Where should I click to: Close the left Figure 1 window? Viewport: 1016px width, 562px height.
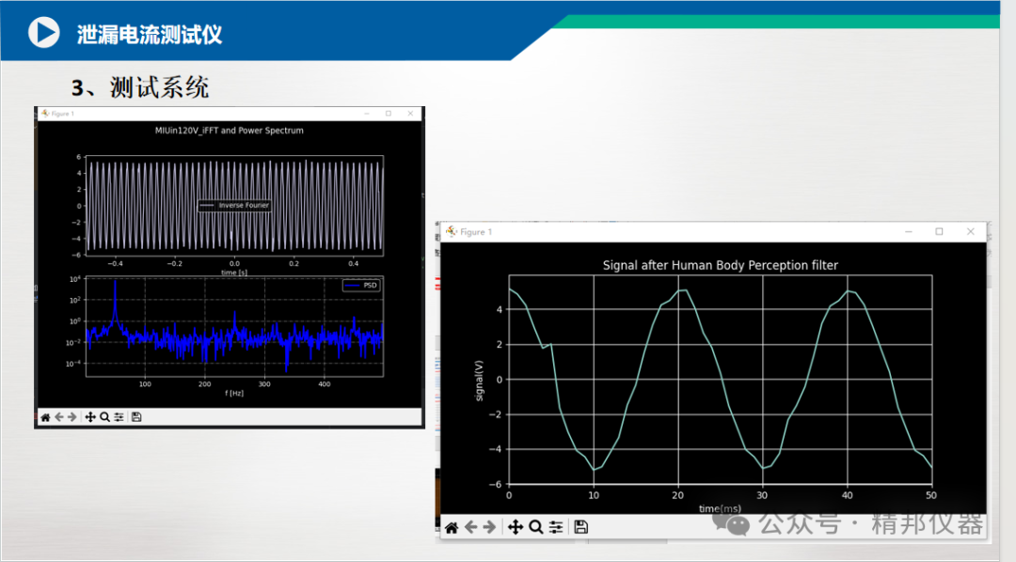(x=410, y=114)
